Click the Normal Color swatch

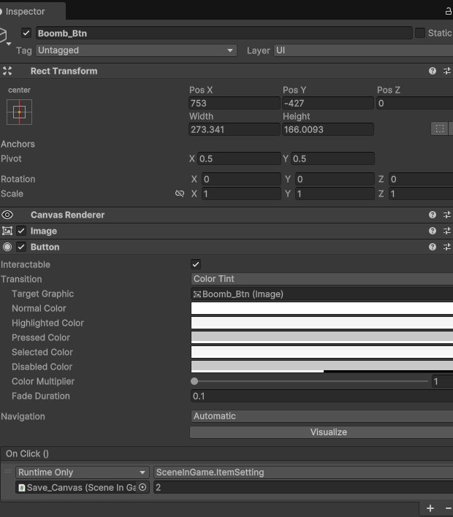coord(322,308)
